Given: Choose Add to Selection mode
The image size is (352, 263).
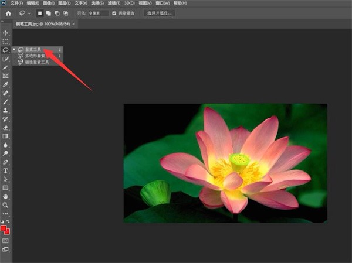Looking at the screenshot, I should click(48, 13).
